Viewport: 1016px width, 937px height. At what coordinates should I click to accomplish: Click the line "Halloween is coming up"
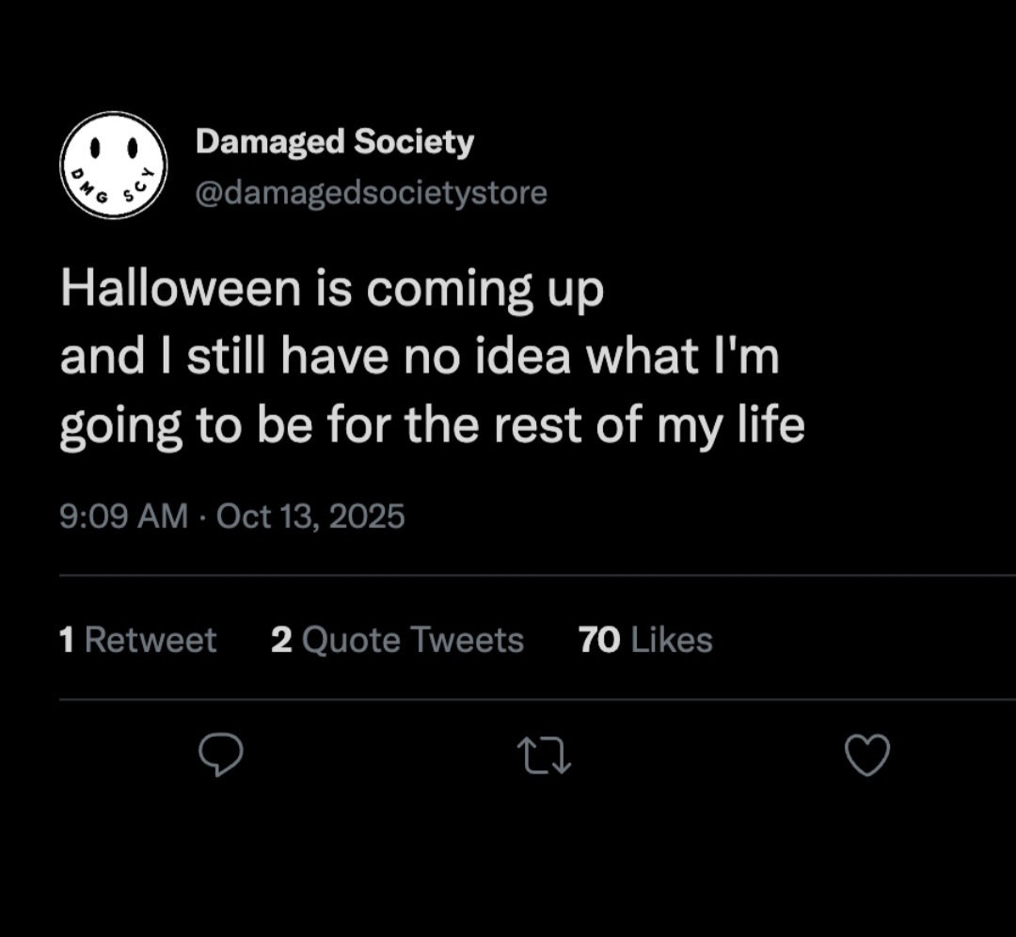pos(331,290)
